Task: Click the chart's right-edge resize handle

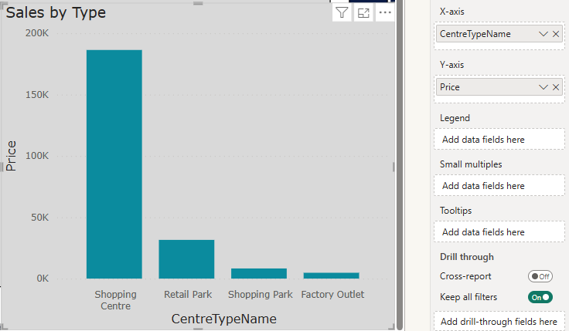Action: click(394, 167)
